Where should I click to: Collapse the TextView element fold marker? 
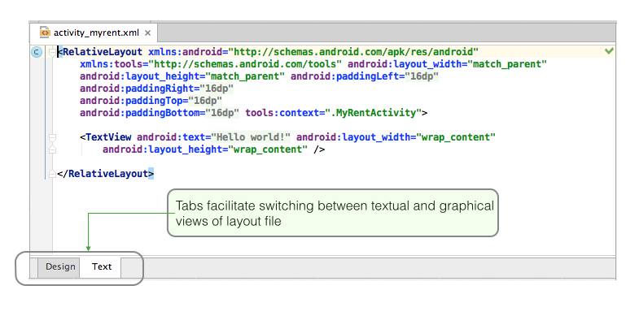(52, 137)
